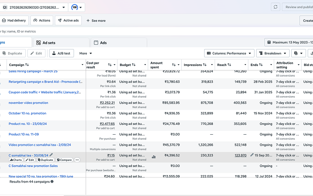
Task: Click the pencil icon beside 15 Sep end date
Action: (x=252, y=155)
